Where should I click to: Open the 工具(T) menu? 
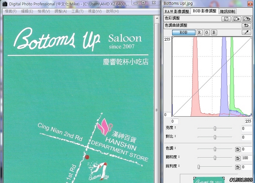(x=77, y=11)
